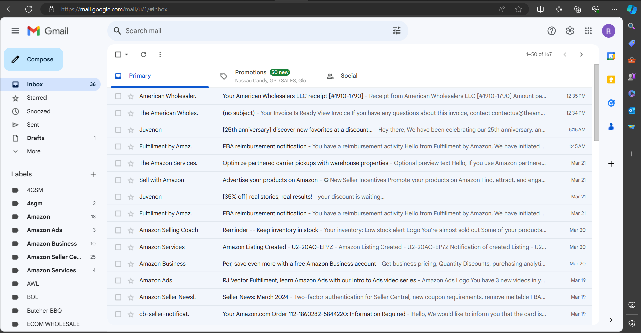Tick the Amazon Business email checkbox

(118, 264)
